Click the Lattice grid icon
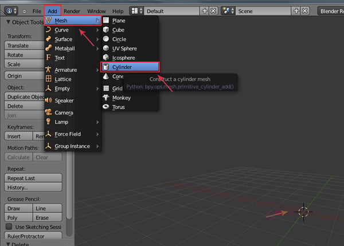 [x=48, y=79]
